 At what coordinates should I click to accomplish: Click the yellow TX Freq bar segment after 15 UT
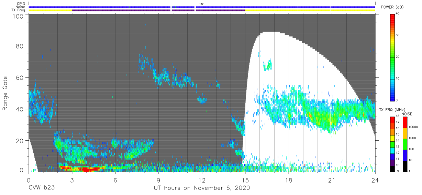click(310, 10)
